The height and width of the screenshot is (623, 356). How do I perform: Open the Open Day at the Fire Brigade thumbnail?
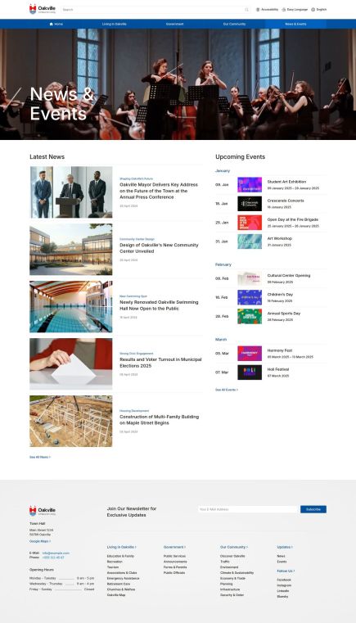(x=250, y=223)
